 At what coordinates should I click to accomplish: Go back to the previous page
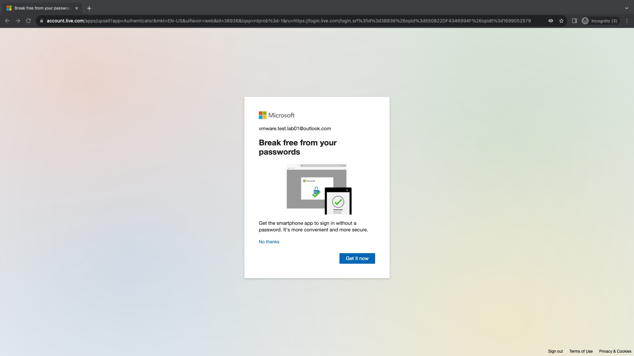coord(7,20)
